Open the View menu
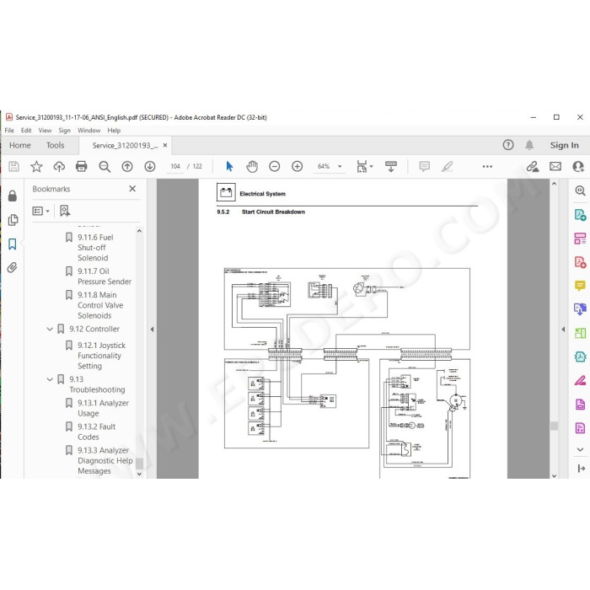 (x=45, y=131)
